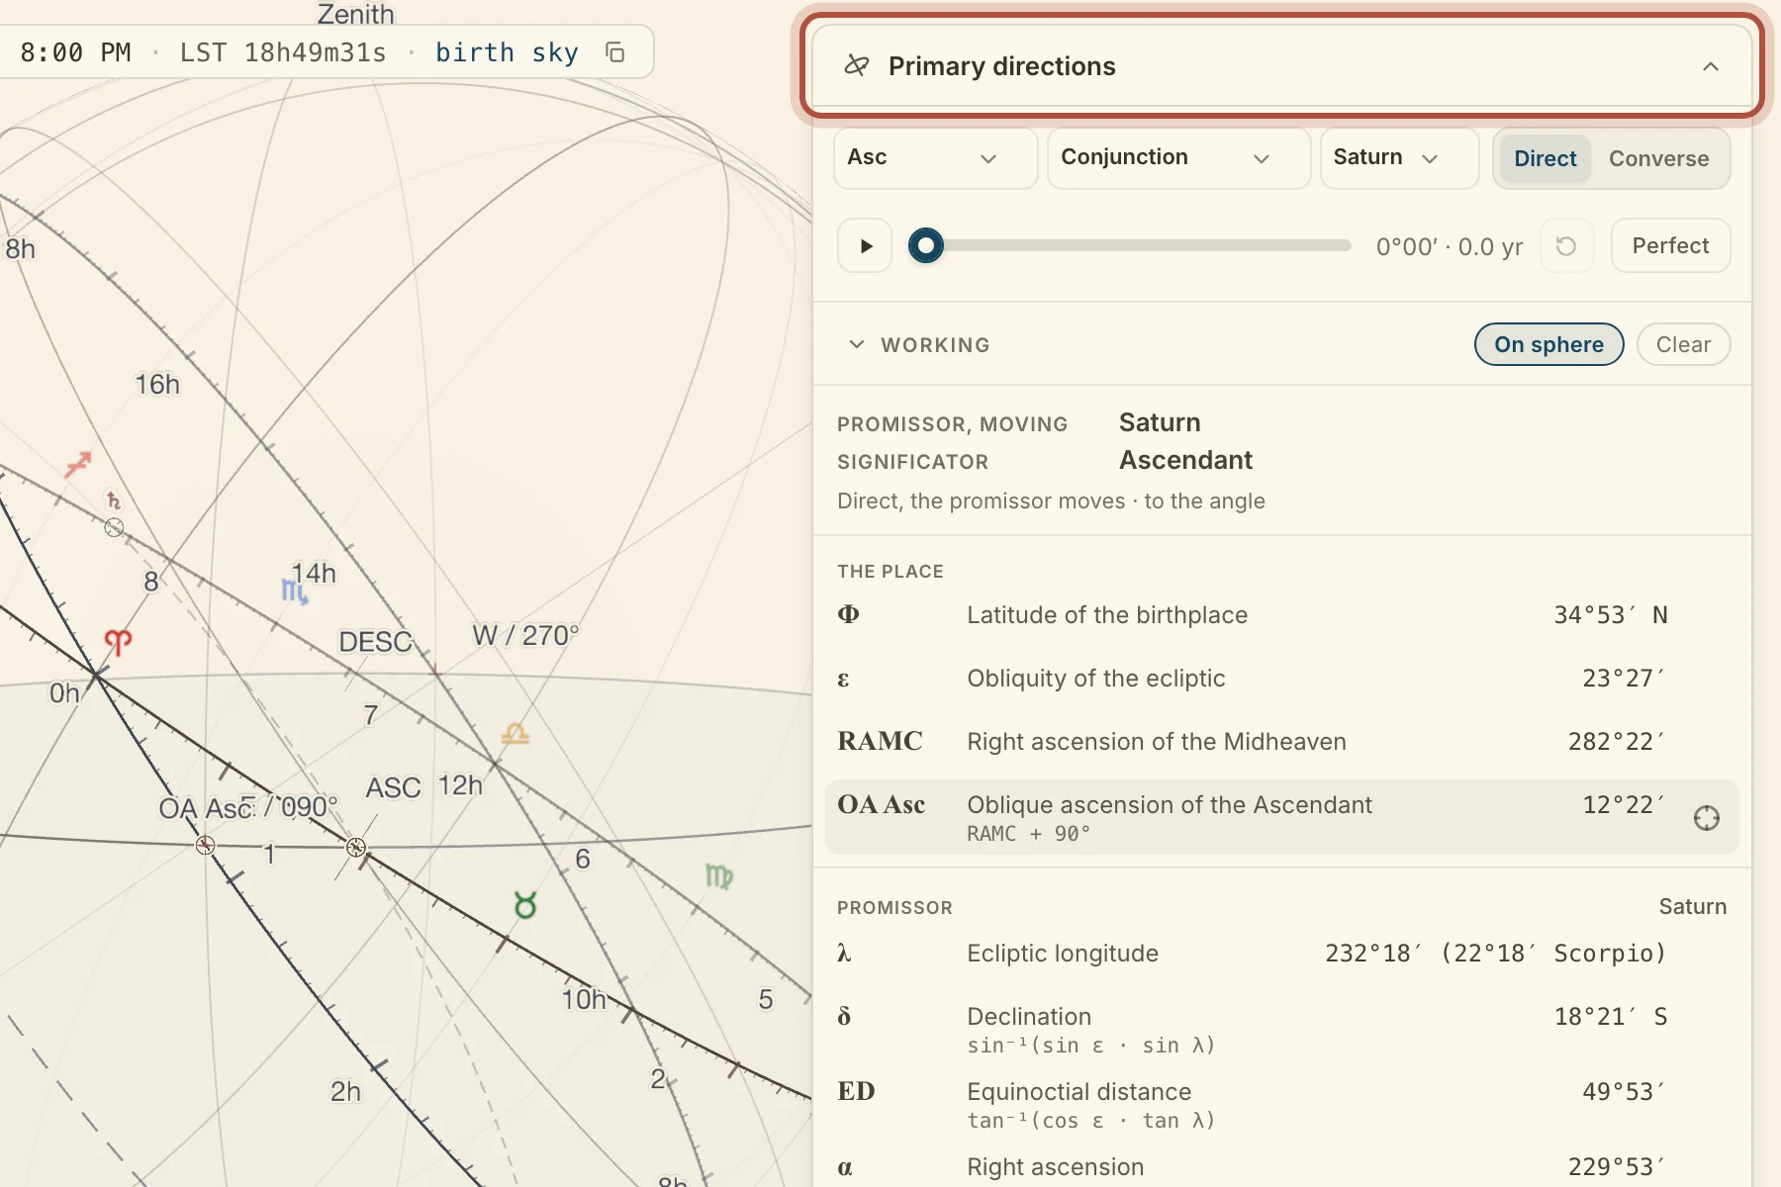This screenshot has width=1781, height=1187.
Task: Click the 8:00 PM time text
Action: (x=75, y=52)
